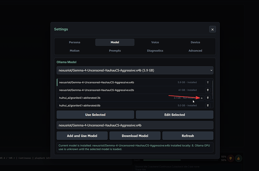Go to the Advanced tab
This screenshot has height=171, width=259.
point(196,51)
